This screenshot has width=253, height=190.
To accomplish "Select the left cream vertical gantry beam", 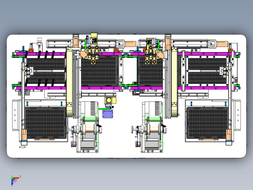I will 69,81.
